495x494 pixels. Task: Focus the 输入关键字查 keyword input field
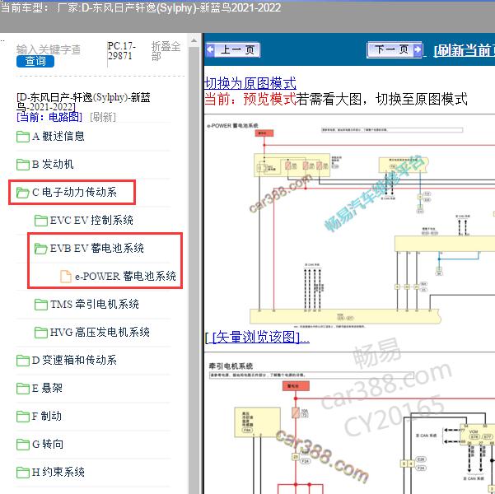[49, 49]
